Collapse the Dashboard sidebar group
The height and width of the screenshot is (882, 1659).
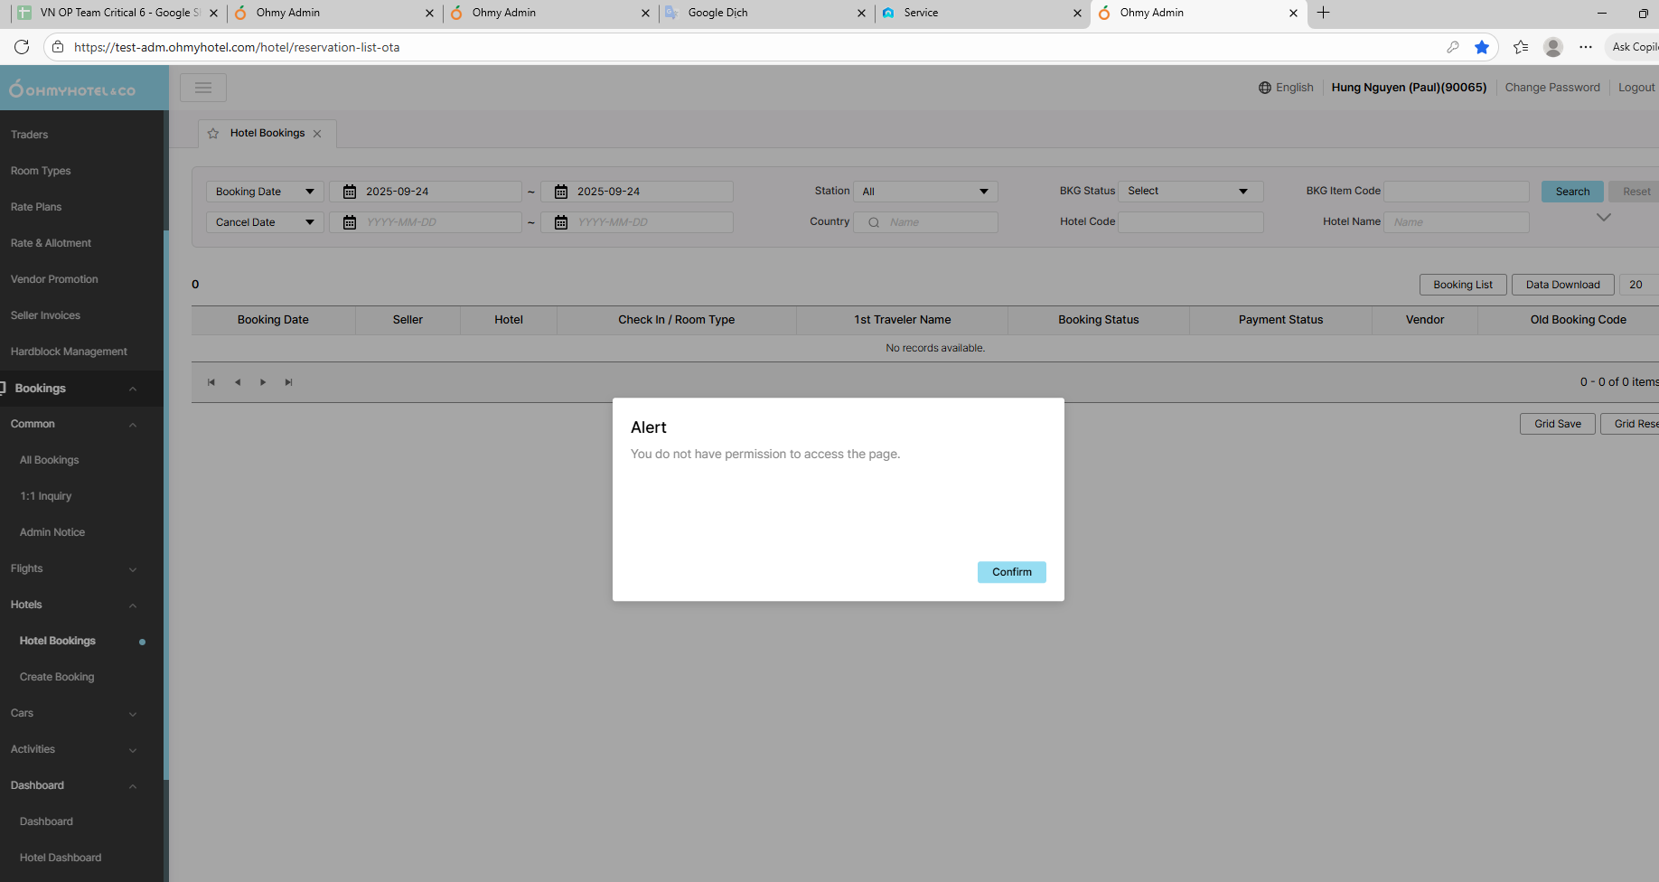[x=133, y=786]
